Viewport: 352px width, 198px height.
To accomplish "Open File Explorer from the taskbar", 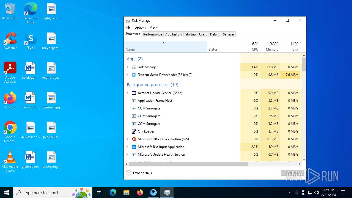I will click(126, 193).
